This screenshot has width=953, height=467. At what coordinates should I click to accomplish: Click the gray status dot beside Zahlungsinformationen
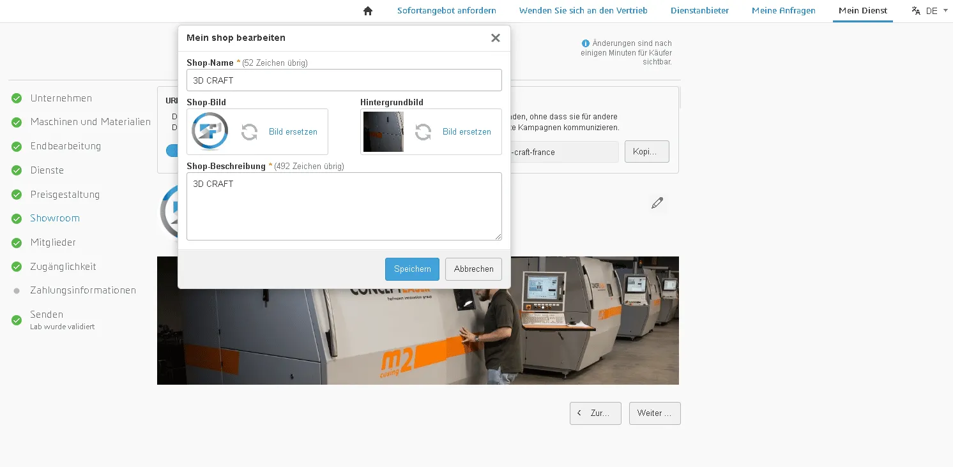tap(17, 290)
